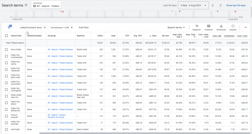Open the AF - Search - Trailers - Dynamic Ad Group link
252x134 pixels.
57,116
